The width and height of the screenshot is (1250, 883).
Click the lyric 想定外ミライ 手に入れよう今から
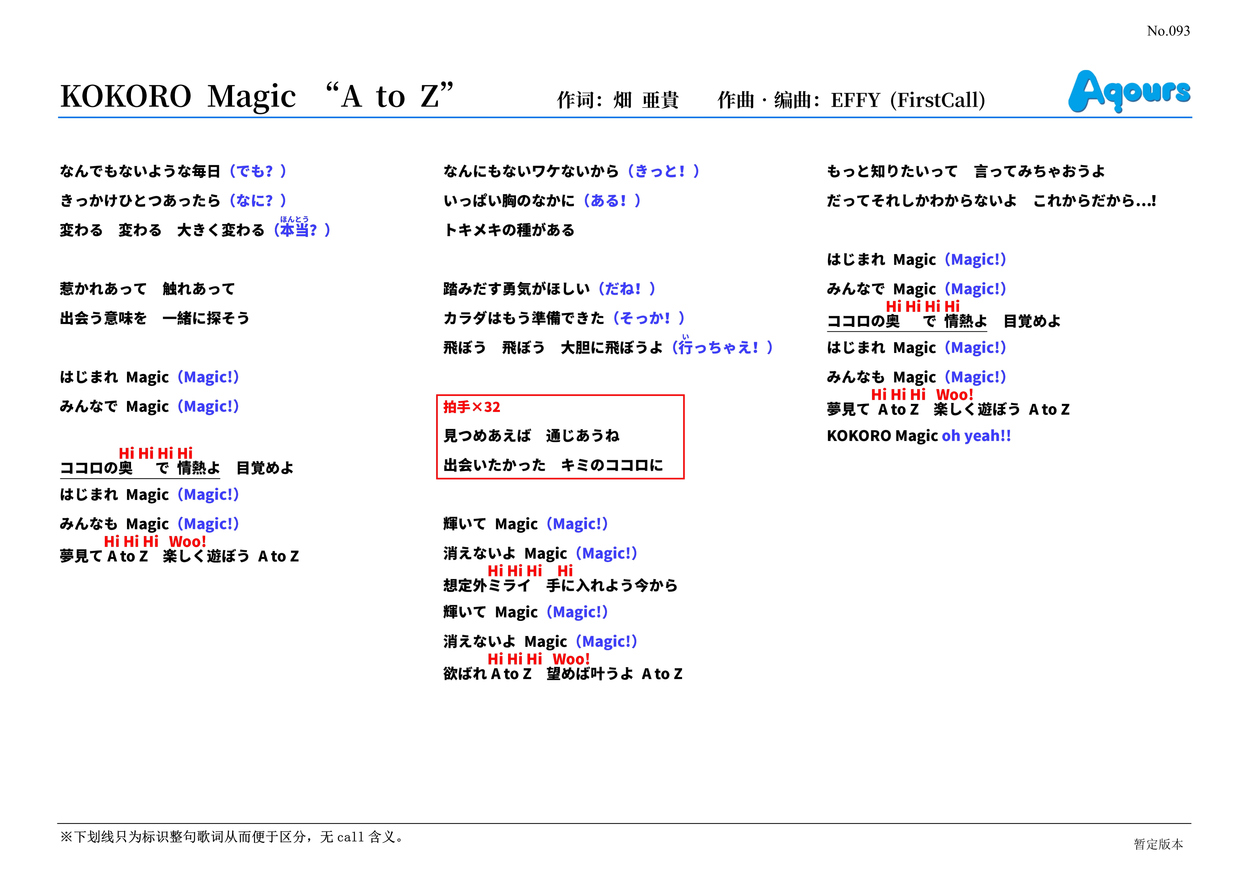pyautogui.click(x=560, y=586)
